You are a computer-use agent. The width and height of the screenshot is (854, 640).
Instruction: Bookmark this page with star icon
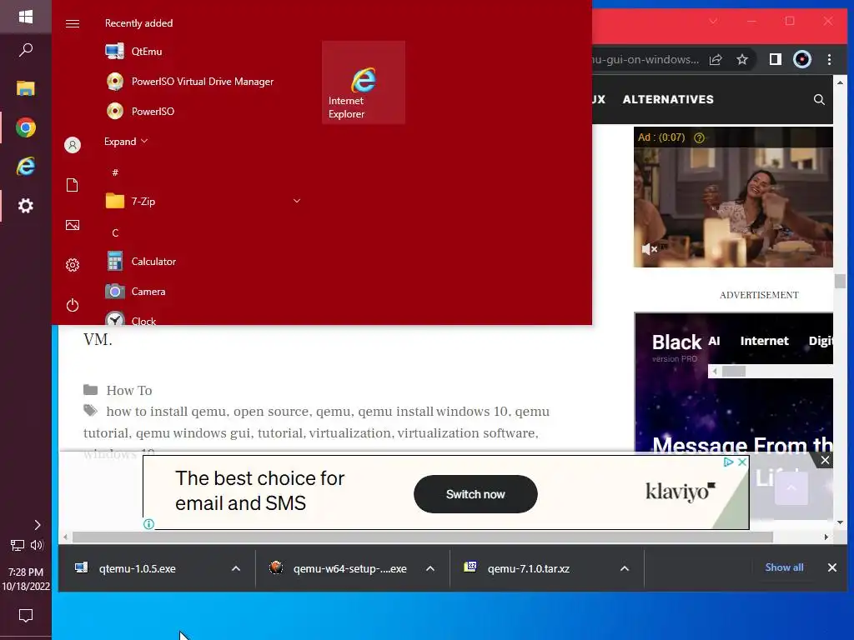click(x=742, y=60)
